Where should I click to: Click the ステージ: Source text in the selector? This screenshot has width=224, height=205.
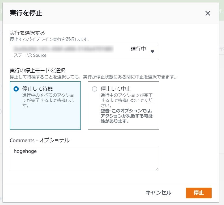tap(30, 55)
